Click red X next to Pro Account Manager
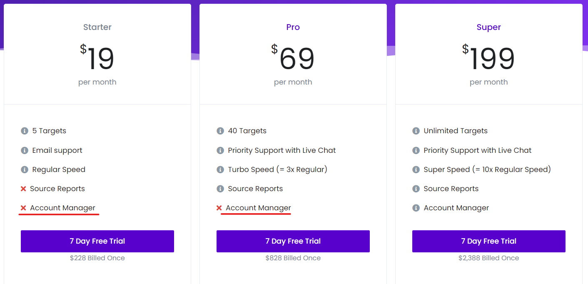 219,208
